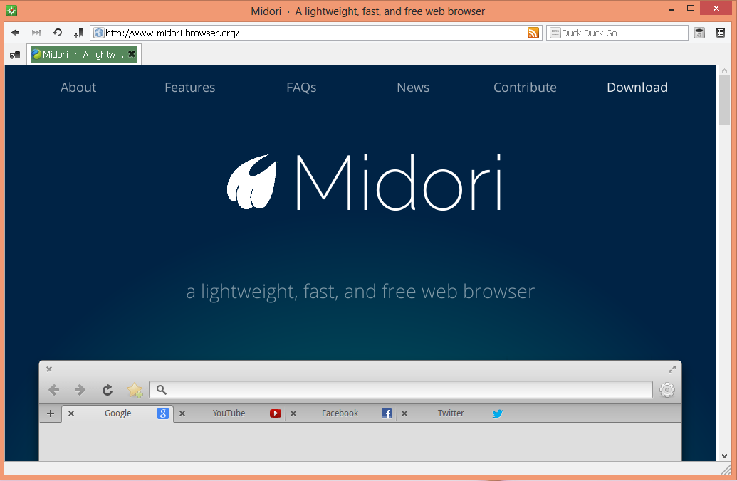Minimize the Midori window

click(671, 9)
